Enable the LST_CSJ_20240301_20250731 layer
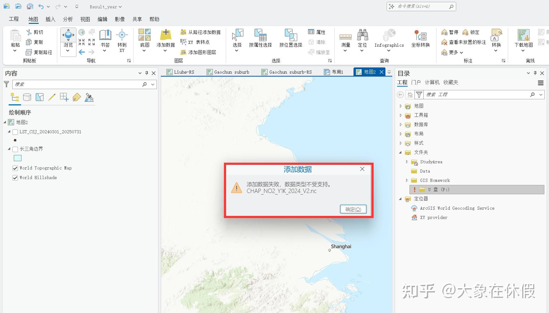The width and height of the screenshot is (549, 313). tap(15, 132)
